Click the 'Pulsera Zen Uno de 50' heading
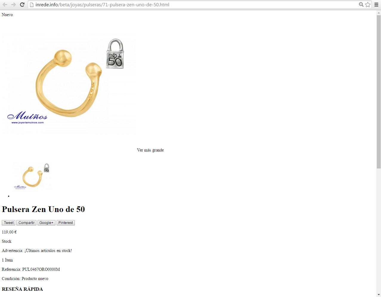 tap(43, 209)
